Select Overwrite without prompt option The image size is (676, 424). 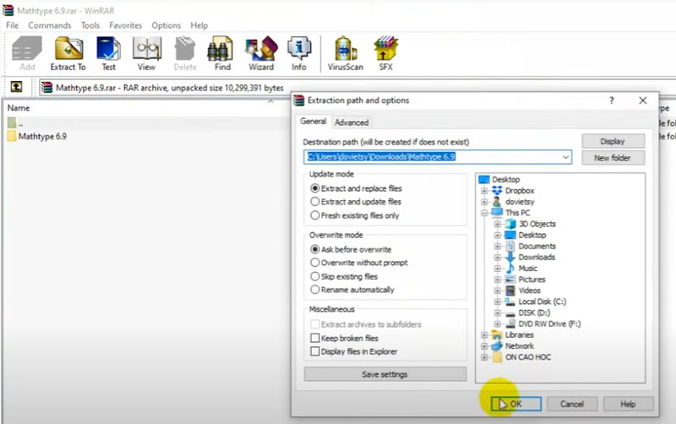coord(315,263)
